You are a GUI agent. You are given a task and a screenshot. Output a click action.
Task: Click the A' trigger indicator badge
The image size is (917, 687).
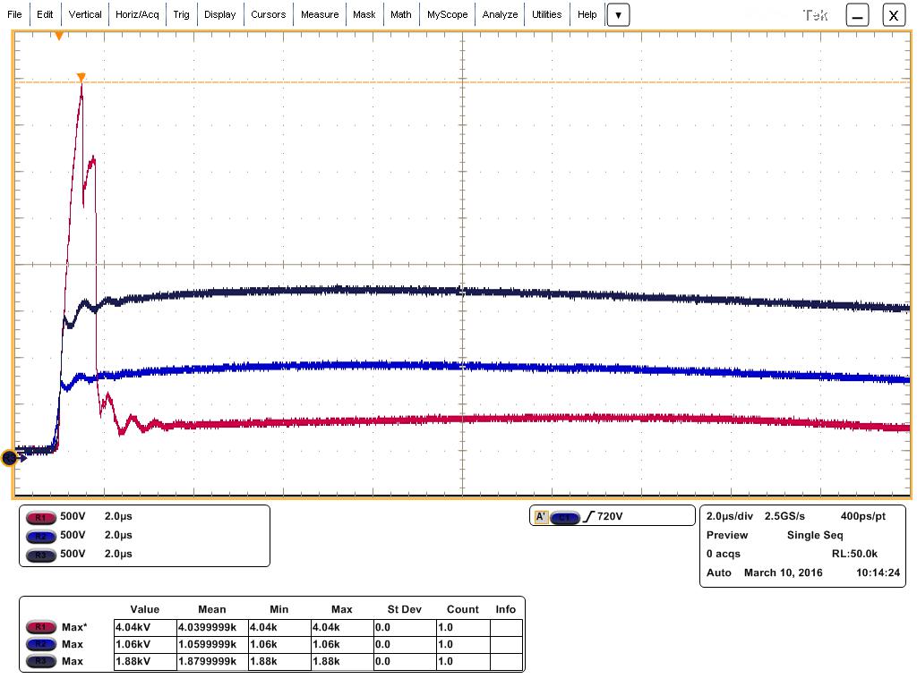541,516
